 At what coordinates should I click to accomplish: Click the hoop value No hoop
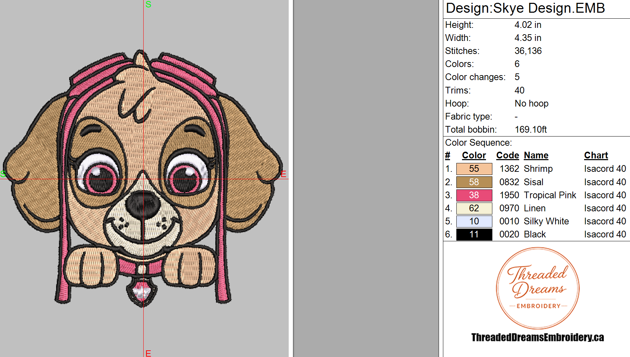coord(532,103)
